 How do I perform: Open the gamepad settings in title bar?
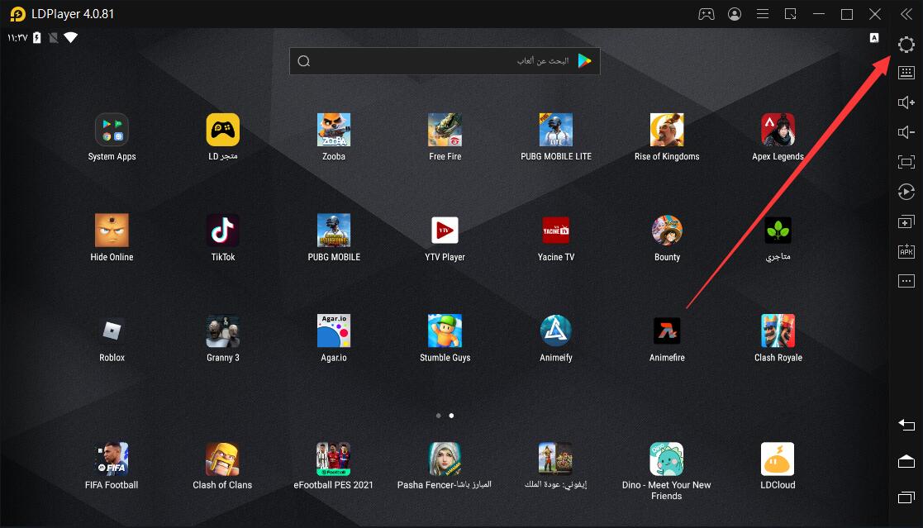coord(707,14)
